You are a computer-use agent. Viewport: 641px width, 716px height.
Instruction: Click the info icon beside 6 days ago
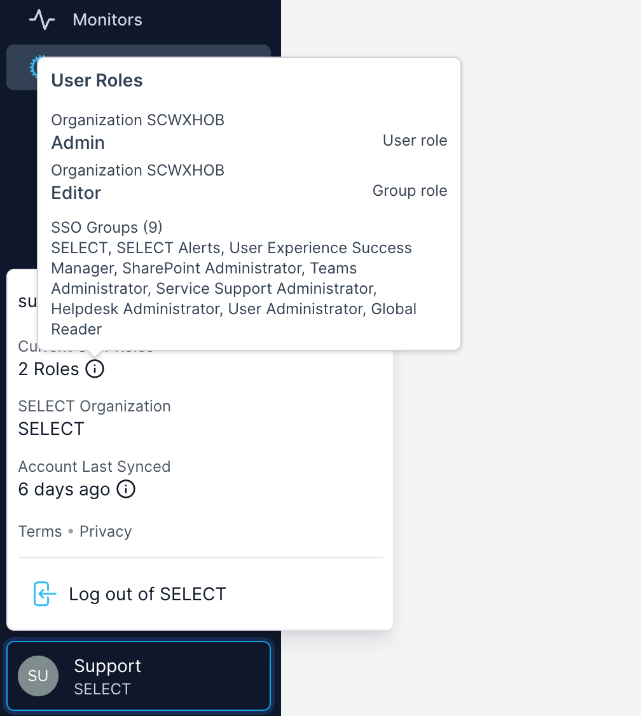tap(126, 489)
